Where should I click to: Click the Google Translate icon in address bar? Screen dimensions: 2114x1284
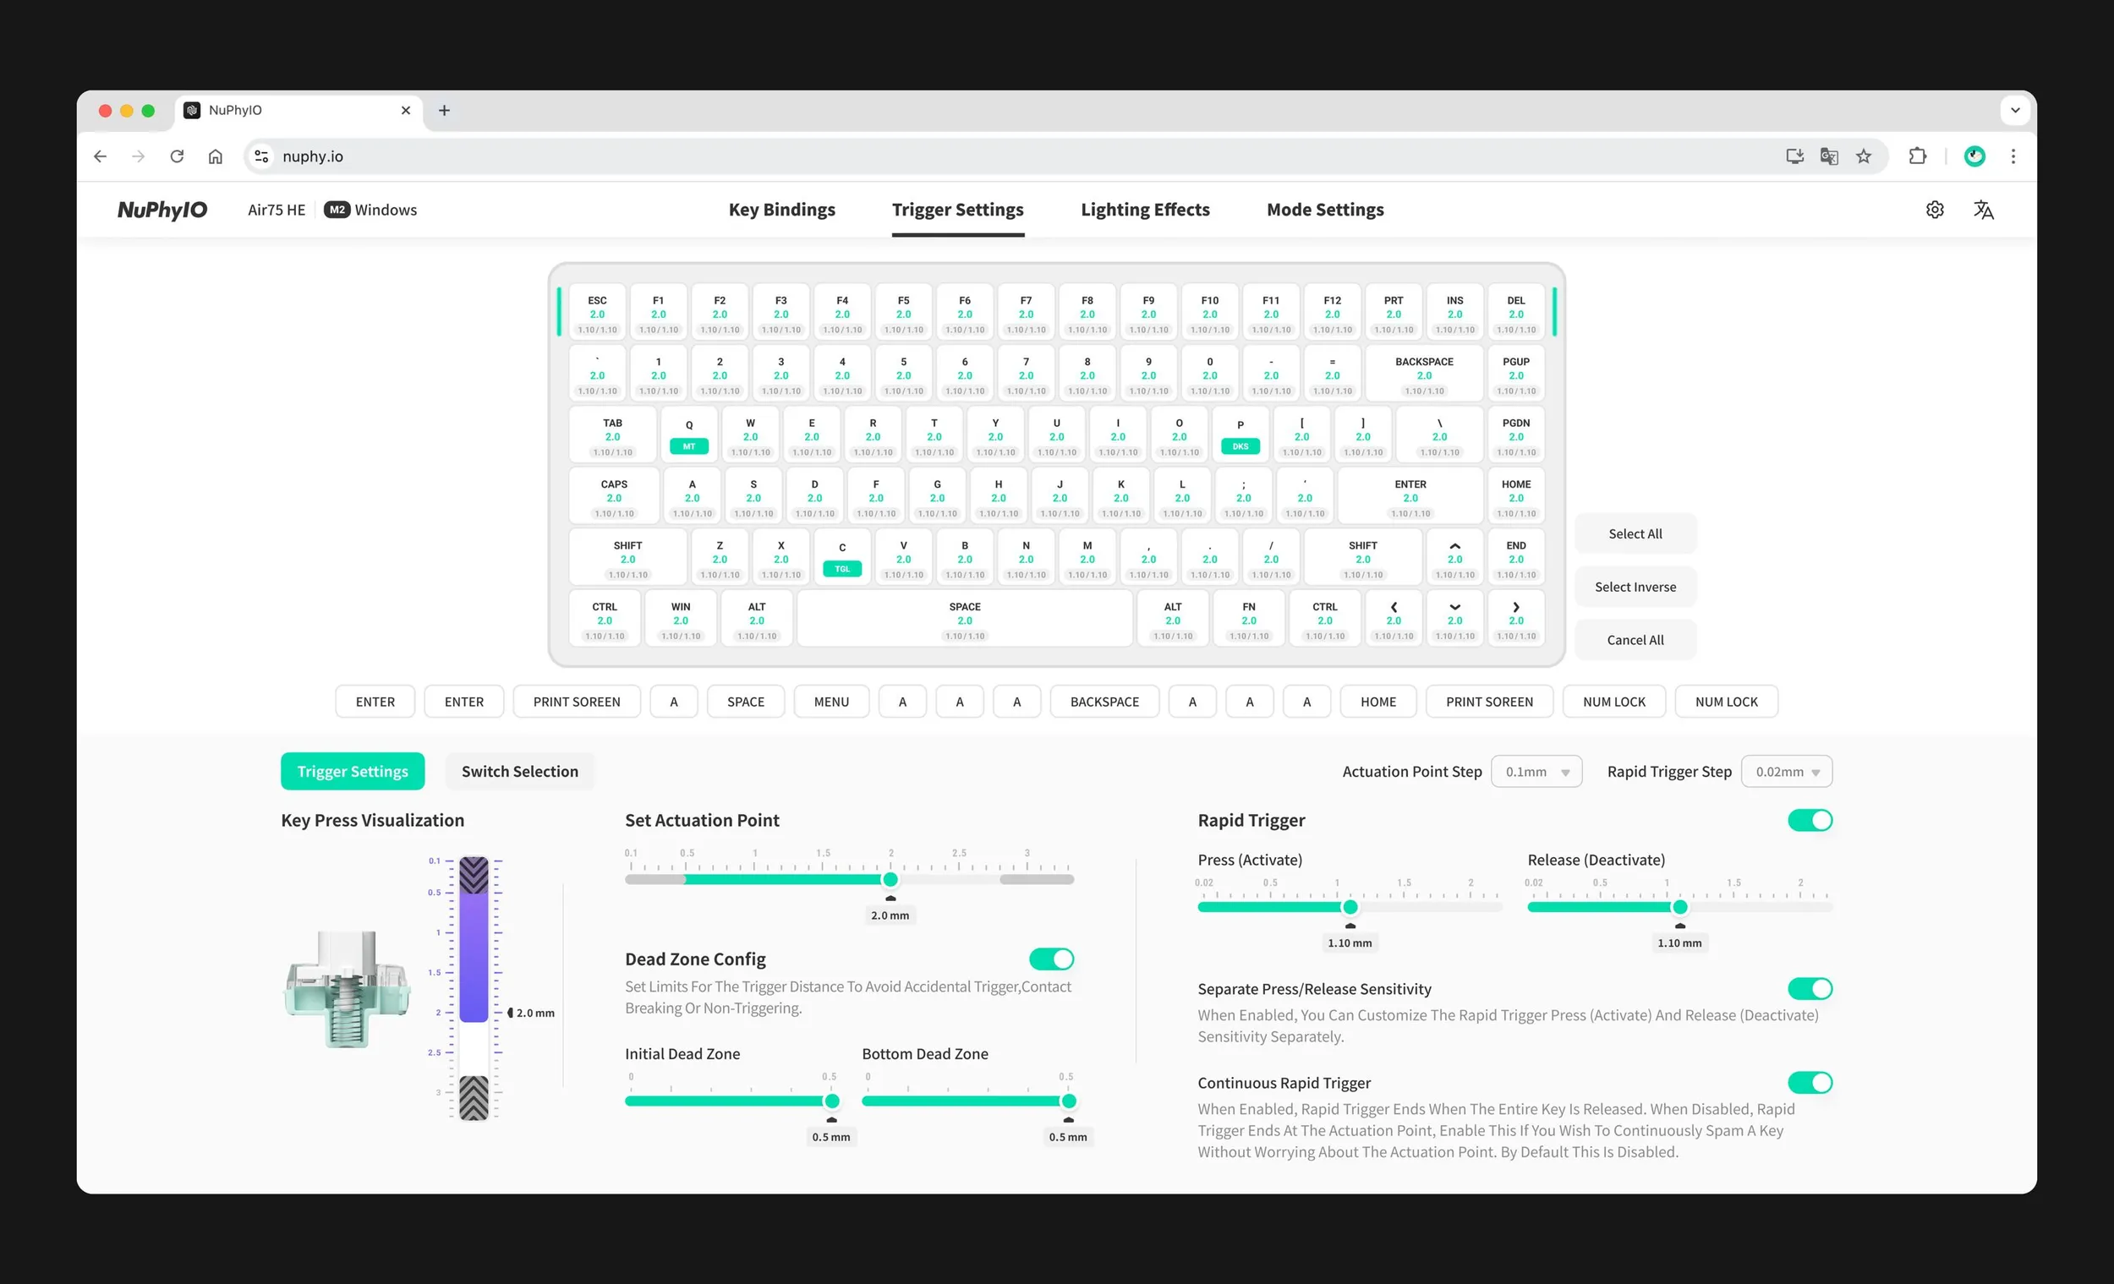tap(1828, 156)
